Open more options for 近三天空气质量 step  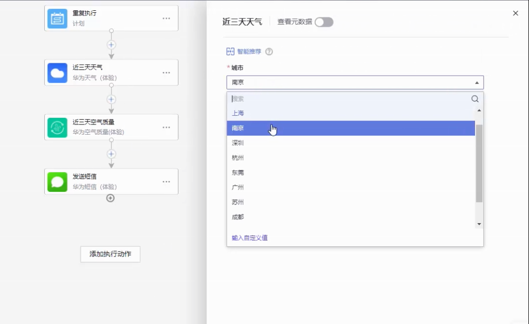tap(166, 128)
